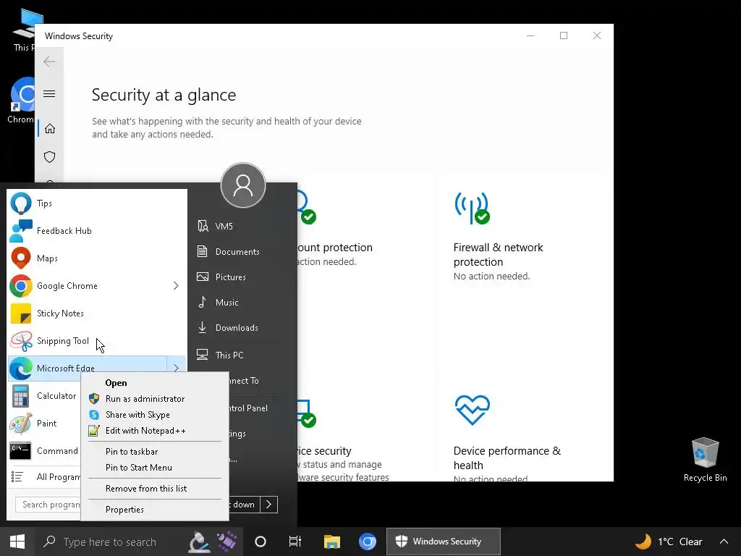This screenshot has width=741, height=556.
Task: Open Virus & threat protection shield icon
Action: [50, 157]
